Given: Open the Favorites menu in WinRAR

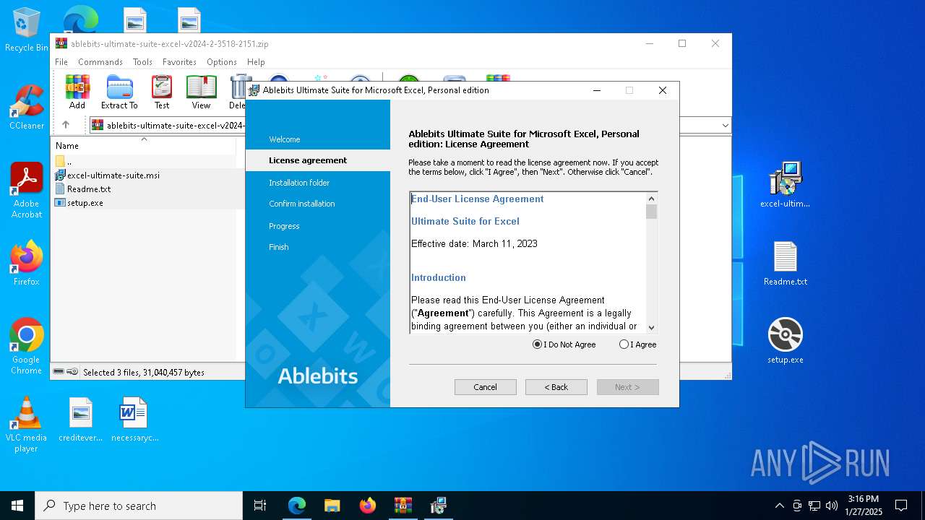Looking at the screenshot, I should (179, 62).
